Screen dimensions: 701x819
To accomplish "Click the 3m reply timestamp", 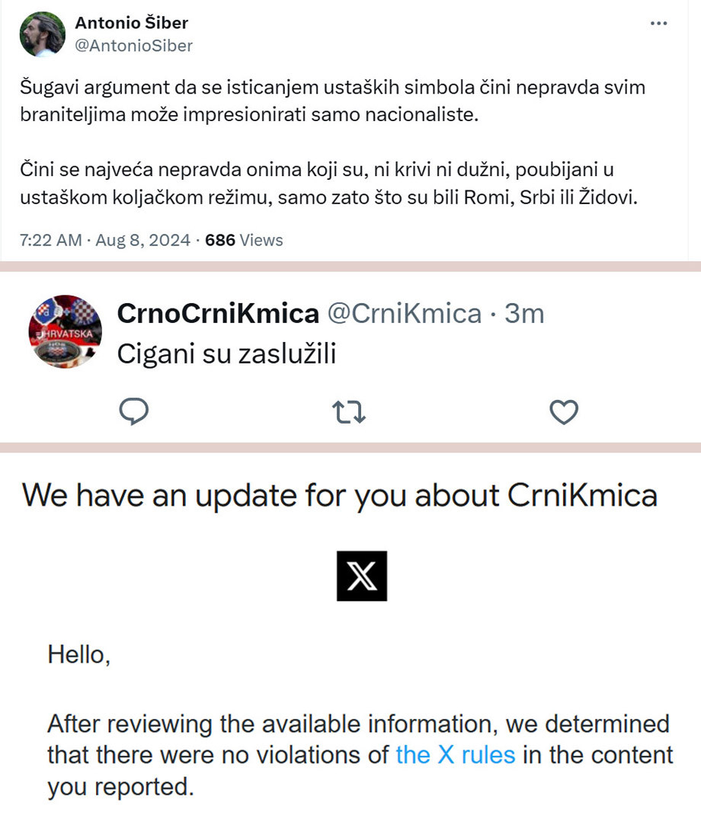I will 524,313.
